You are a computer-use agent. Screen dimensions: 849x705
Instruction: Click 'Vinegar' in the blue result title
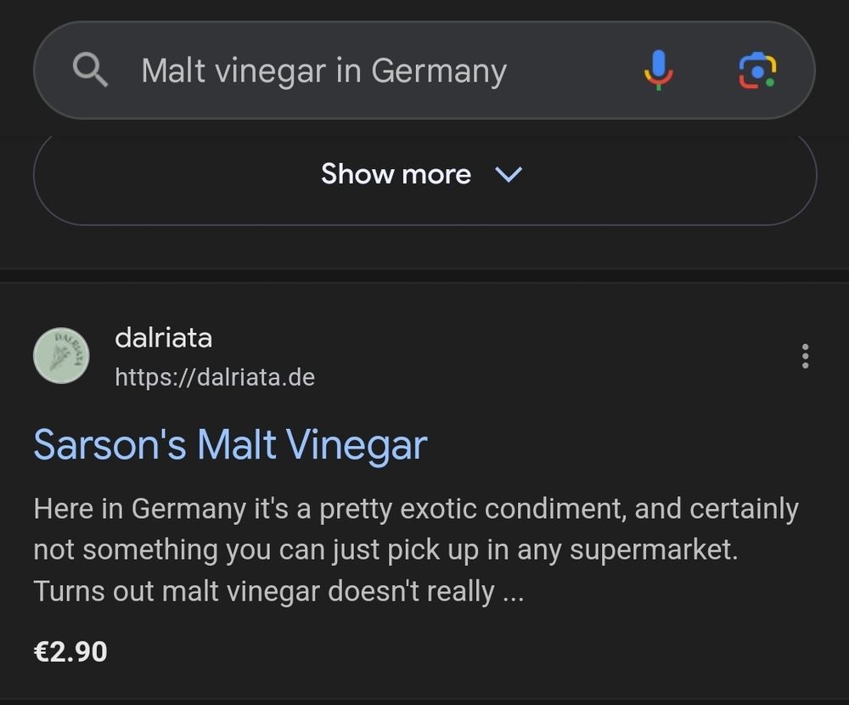pos(356,445)
